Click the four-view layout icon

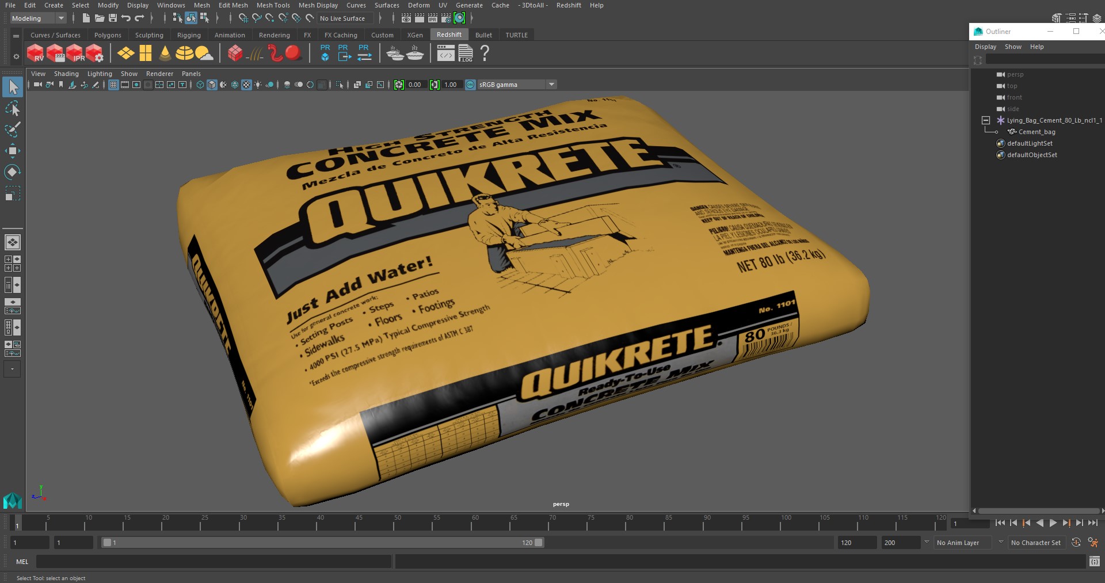[x=12, y=264]
